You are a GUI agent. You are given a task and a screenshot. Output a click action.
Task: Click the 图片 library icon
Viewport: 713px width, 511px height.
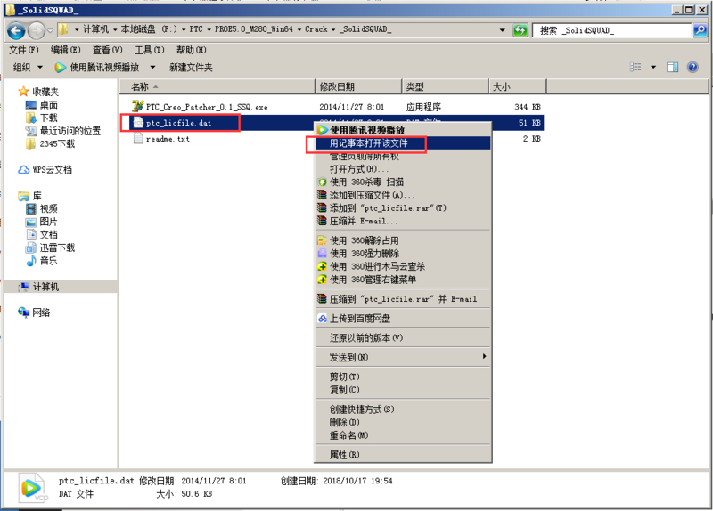[31, 222]
